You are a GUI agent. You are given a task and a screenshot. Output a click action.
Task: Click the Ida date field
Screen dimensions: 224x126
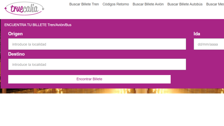(209, 44)
